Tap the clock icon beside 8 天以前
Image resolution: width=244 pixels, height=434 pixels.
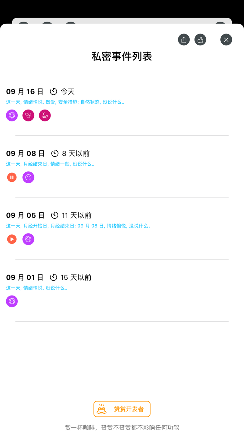pyautogui.click(x=55, y=154)
